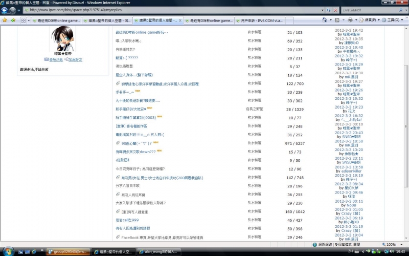Image resolution: width=409 pixels, height=256 pixels.
Task: Open thread 岩岩call左999
Action: [x=127, y=220]
